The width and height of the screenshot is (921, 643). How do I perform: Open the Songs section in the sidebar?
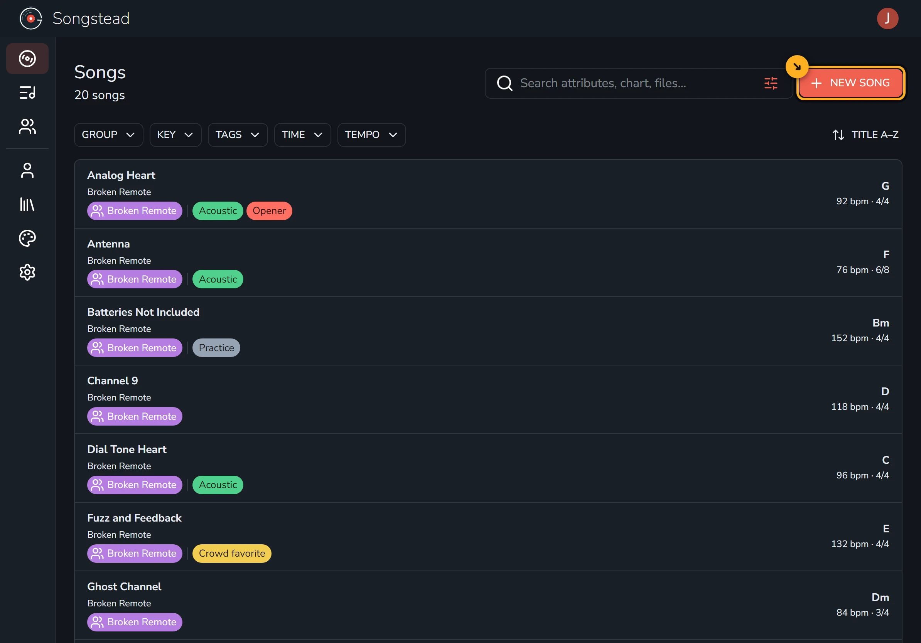(x=27, y=59)
